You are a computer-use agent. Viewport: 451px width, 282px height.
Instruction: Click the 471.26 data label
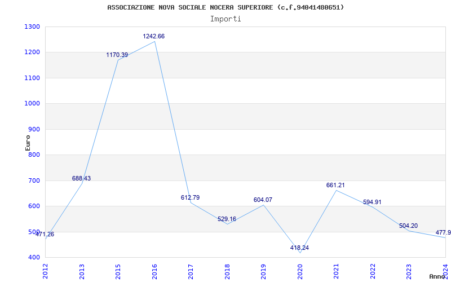45,234
